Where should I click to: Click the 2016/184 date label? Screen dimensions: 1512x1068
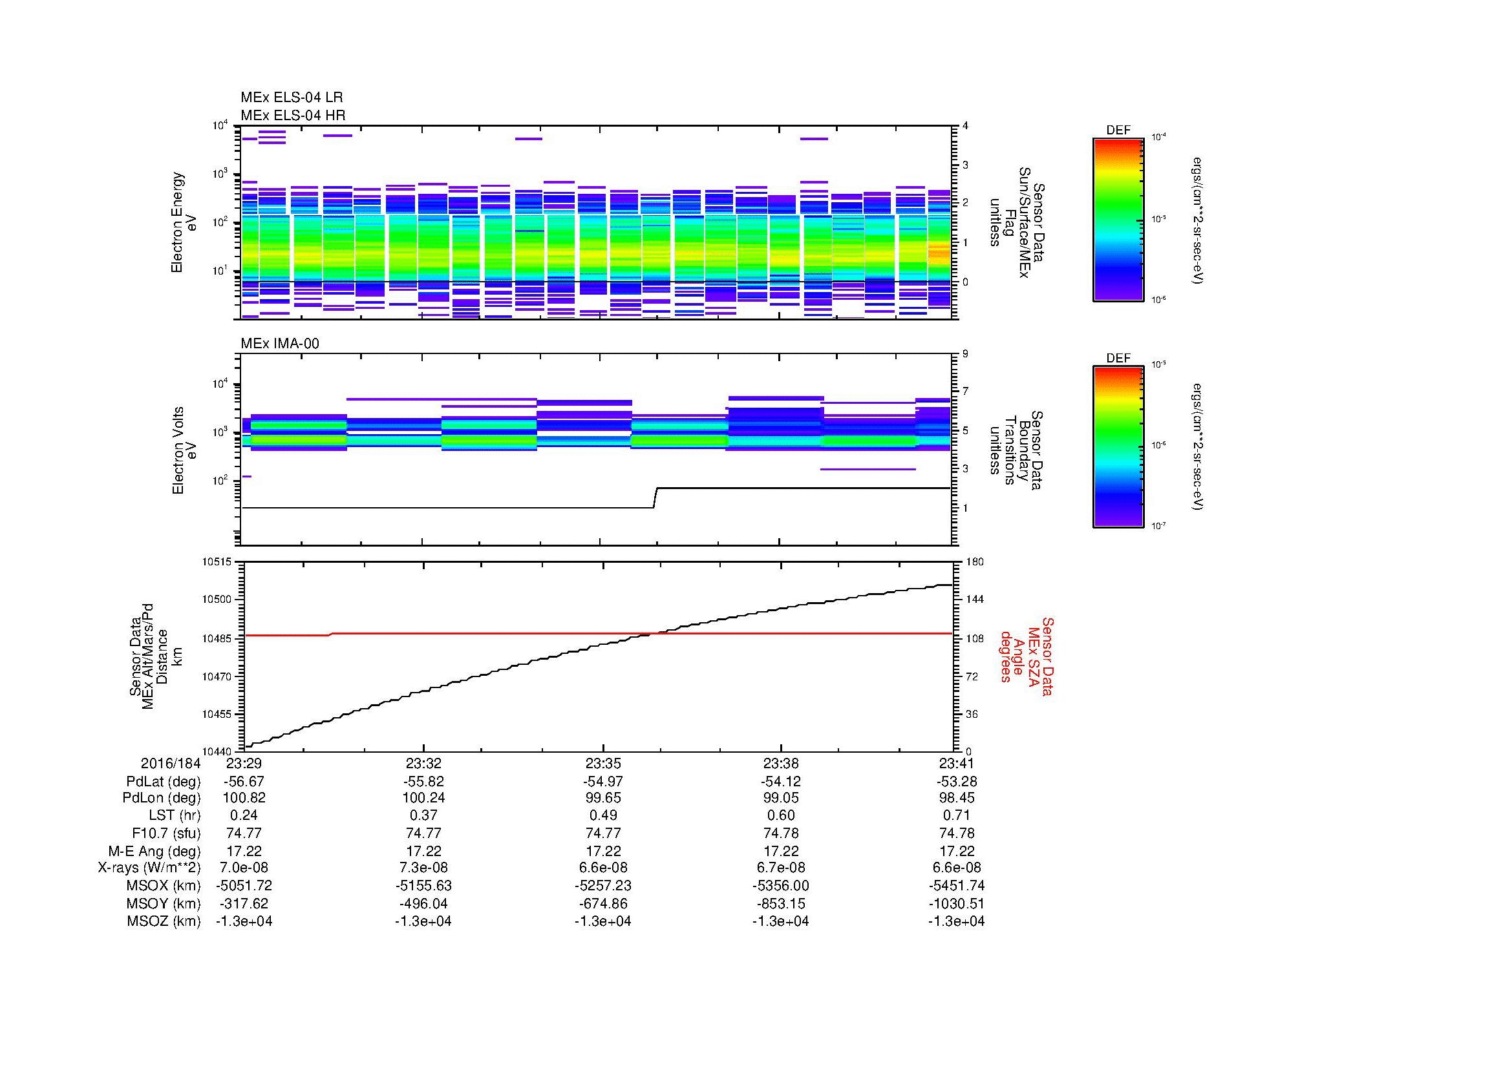point(170,764)
